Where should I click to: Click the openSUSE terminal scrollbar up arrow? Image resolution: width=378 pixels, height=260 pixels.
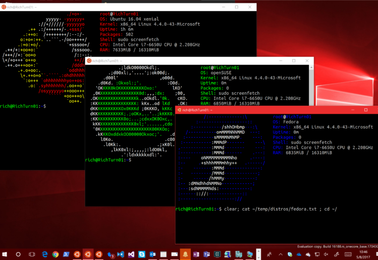click(x=311, y=68)
